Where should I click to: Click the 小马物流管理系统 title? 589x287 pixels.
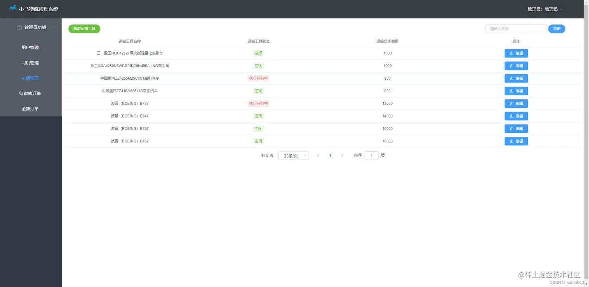pyautogui.click(x=39, y=9)
